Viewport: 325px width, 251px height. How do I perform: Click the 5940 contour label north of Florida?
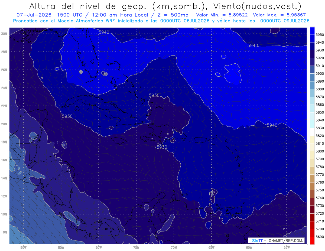(104, 32)
